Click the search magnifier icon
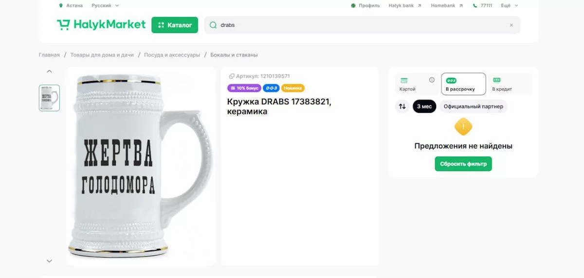This screenshot has width=584, height=278. pos(213,25)
